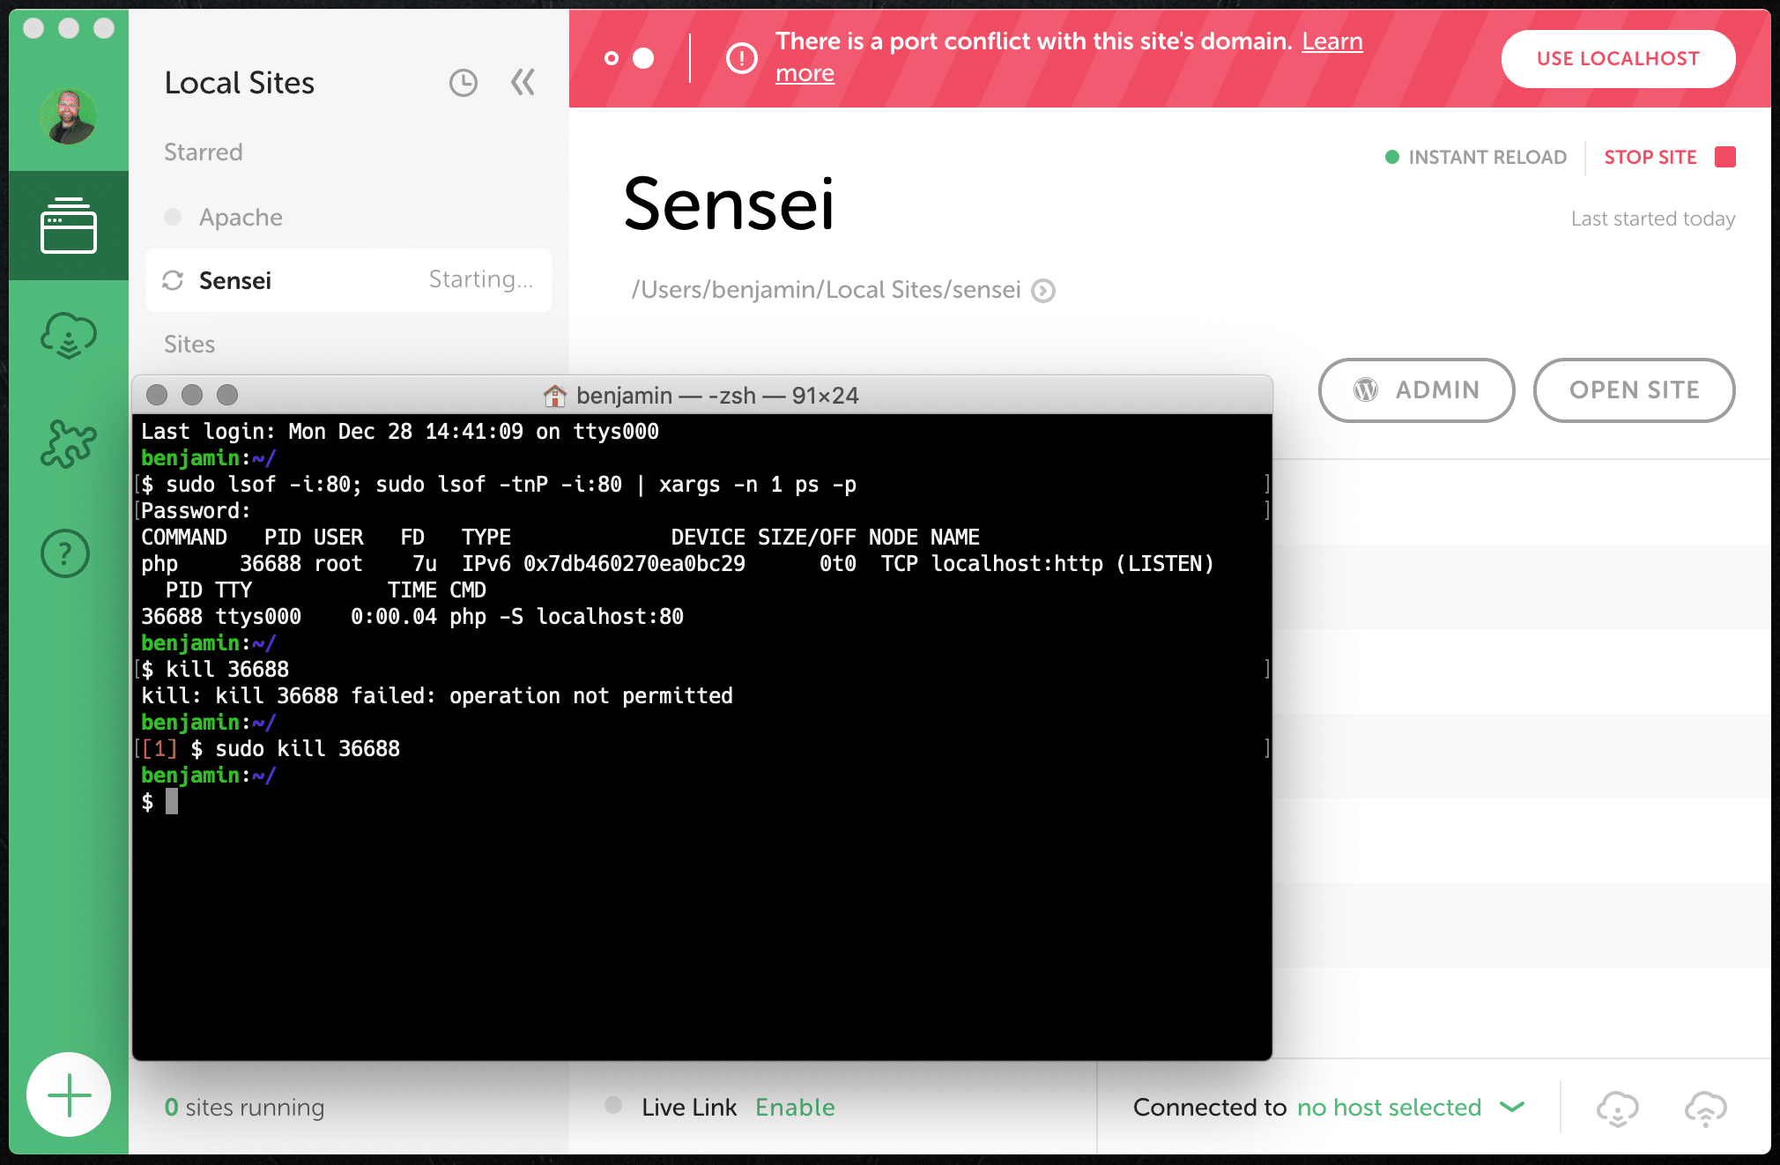Open the Local Sites sidebar icon
This screenshot has height=1165, width=1780.
69,226
